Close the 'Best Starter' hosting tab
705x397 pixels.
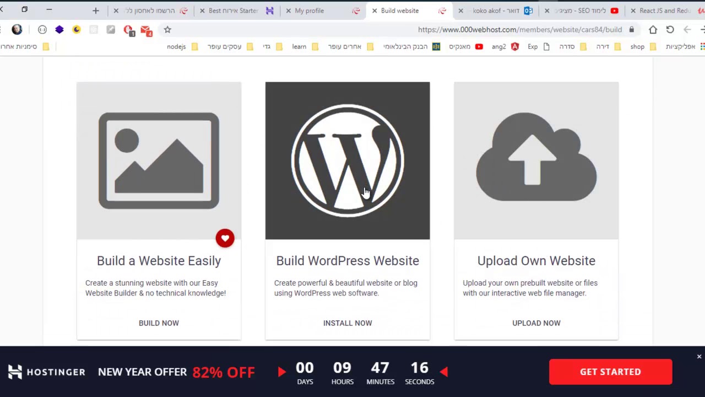click(x=202, y=10)
